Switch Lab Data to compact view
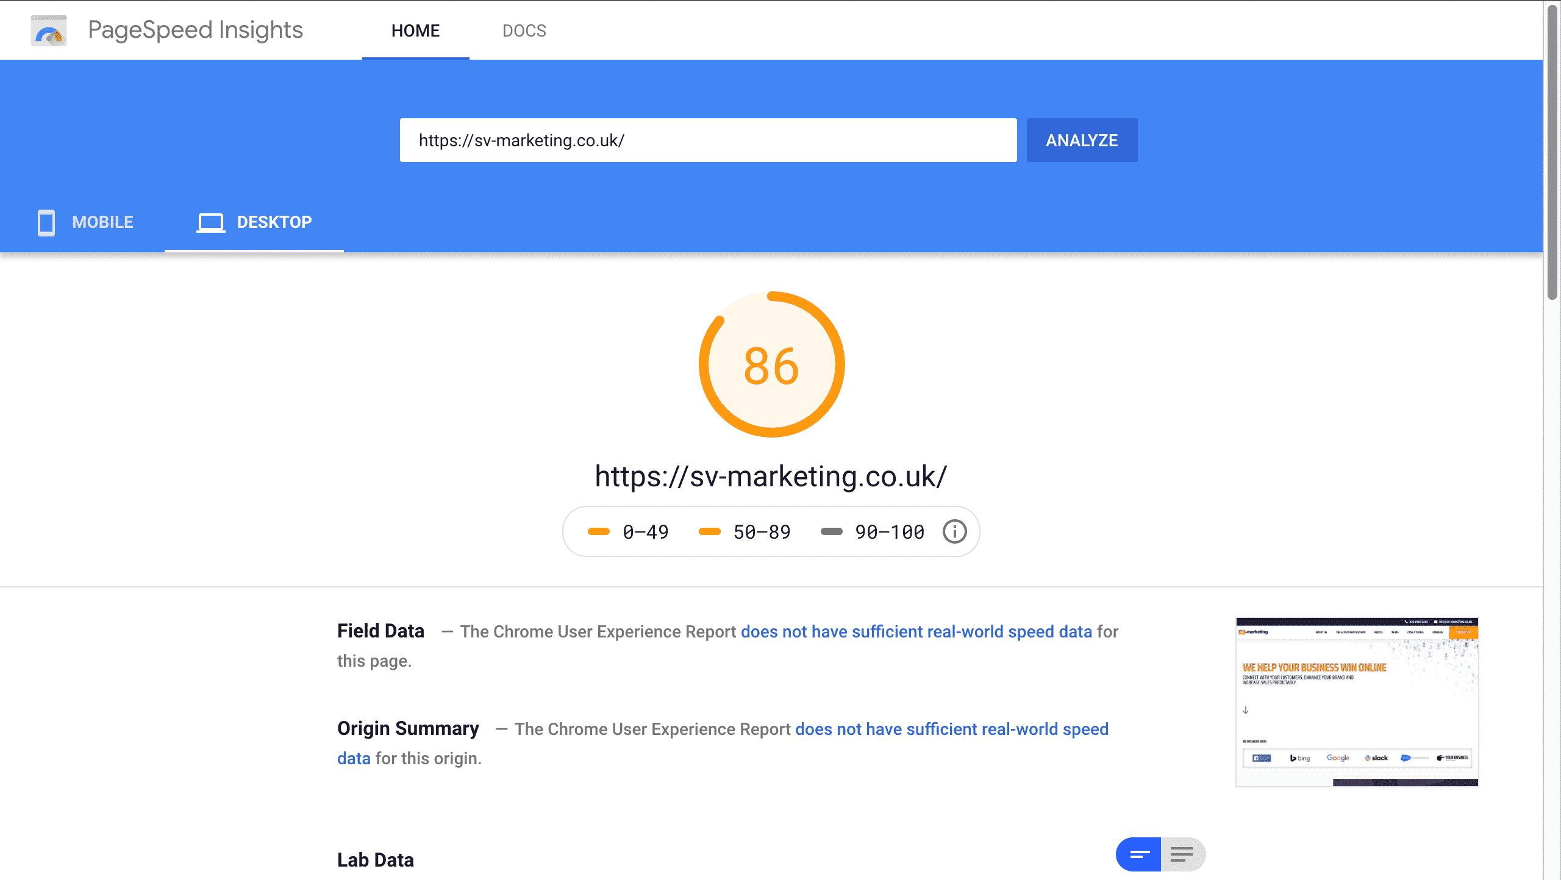This screenshot has height=880, width=1561. point(1138,854)
